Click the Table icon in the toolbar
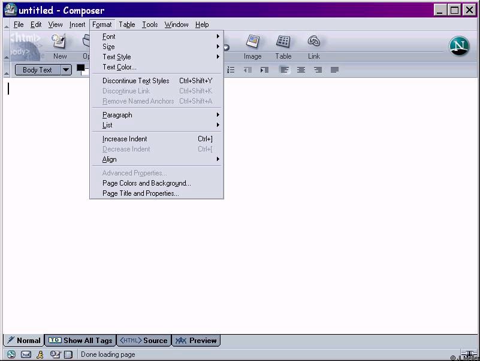 [x=283, y=41]
